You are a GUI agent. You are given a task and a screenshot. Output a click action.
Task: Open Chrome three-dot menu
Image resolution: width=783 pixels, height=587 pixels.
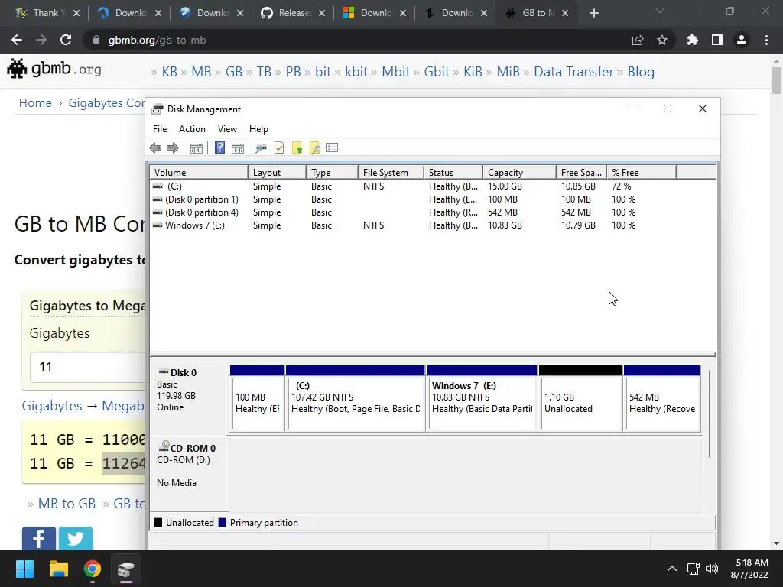766,40
